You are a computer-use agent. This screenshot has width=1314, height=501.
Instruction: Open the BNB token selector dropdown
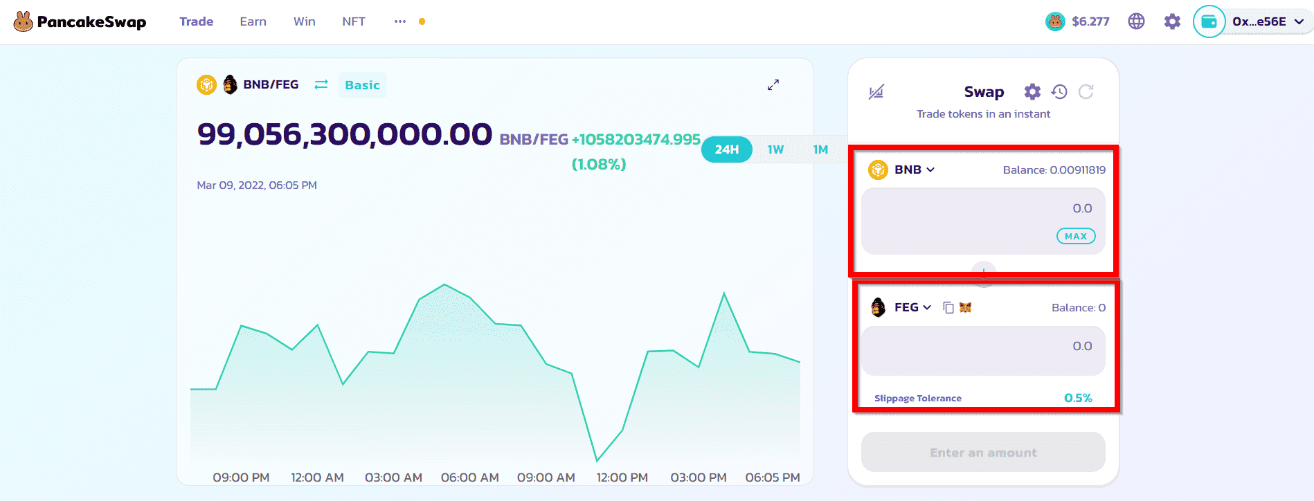(x=915, y=170)
